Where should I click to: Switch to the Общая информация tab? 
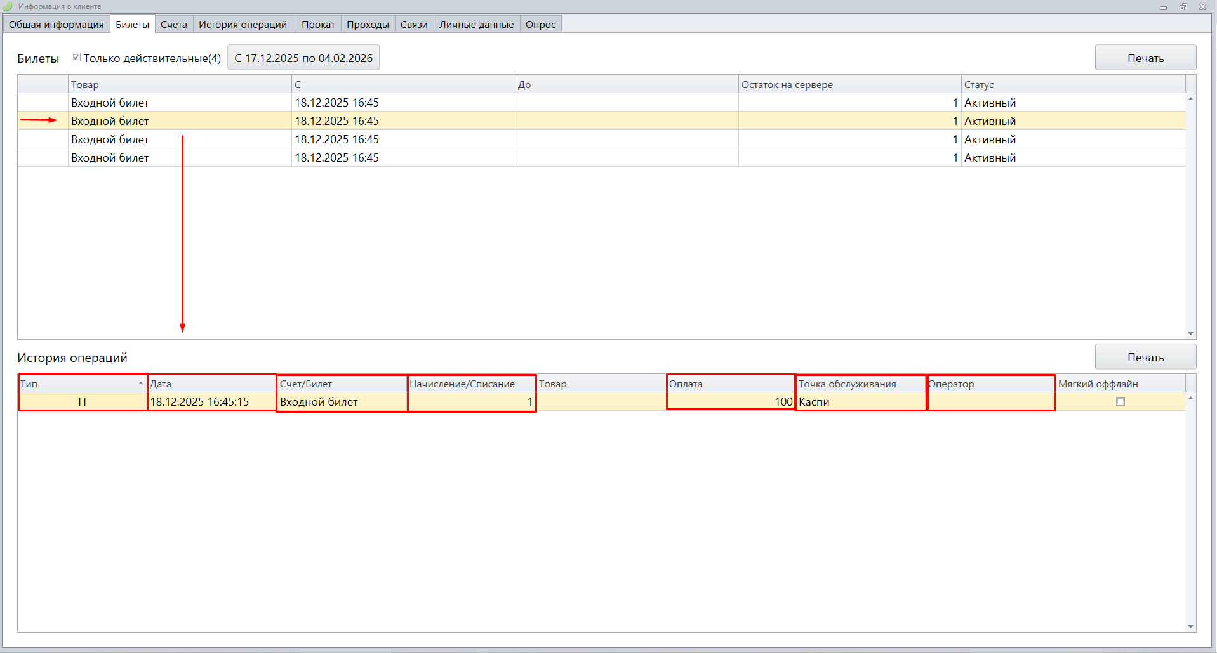tap(57, 25)
